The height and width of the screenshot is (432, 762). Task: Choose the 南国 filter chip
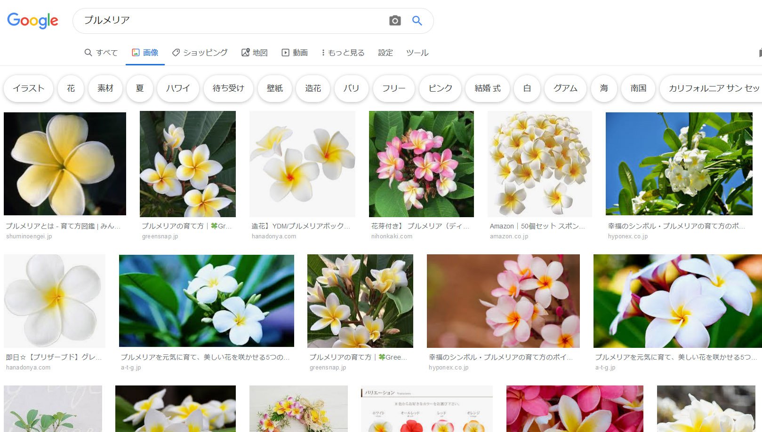coord(638,88)
